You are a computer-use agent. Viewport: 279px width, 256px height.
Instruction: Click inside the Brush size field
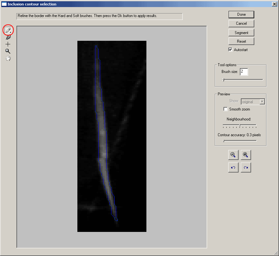click(x=244, y=72)
